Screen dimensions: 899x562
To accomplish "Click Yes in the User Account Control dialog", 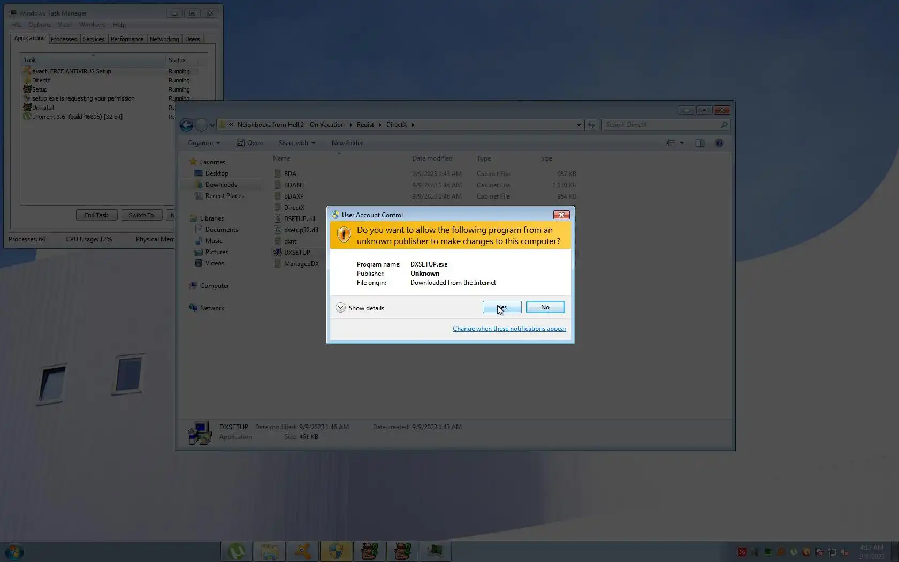I will click(x=502, y=307).
